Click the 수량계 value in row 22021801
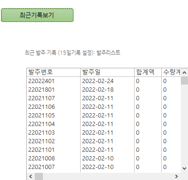The height and width of the screenshot is (180, 188). pos(165,90)
